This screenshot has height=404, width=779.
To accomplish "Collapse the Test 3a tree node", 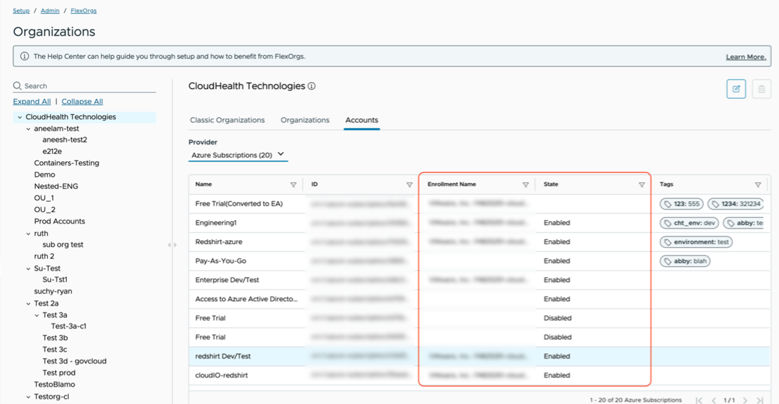I will point(37,315).
